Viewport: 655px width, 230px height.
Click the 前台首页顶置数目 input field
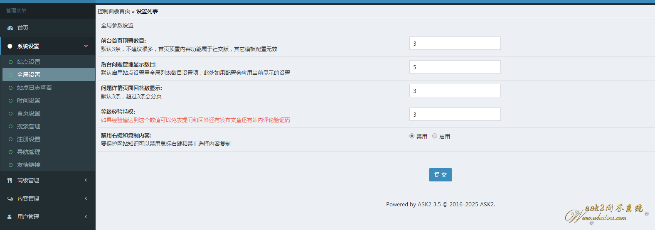point(455,44)
